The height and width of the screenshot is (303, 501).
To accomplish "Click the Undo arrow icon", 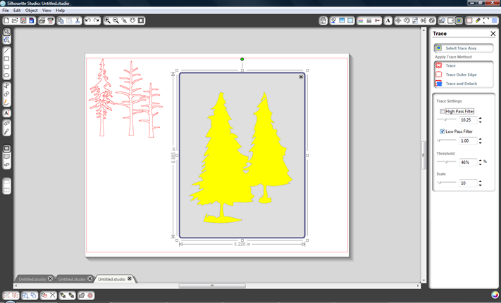I will pos(88,20).
